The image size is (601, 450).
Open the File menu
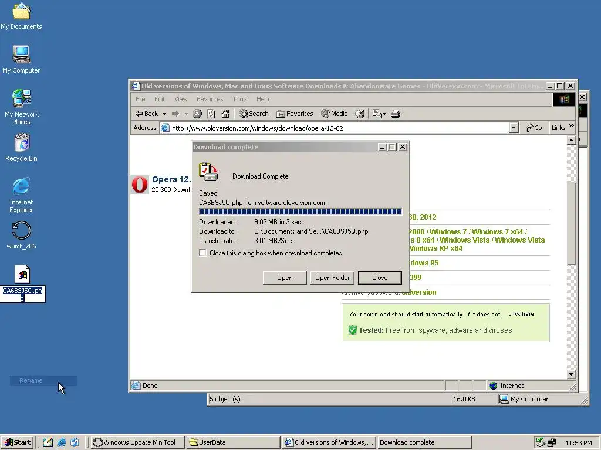140,99
